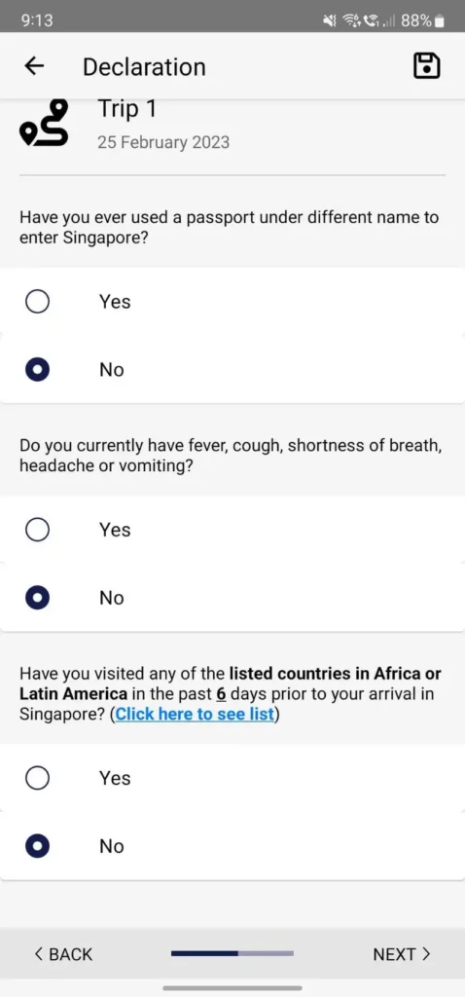Image resolution: width=465 pixels, height=997 pixels.
Task: Tap the Declaration page title
Action: coord(144,67)
